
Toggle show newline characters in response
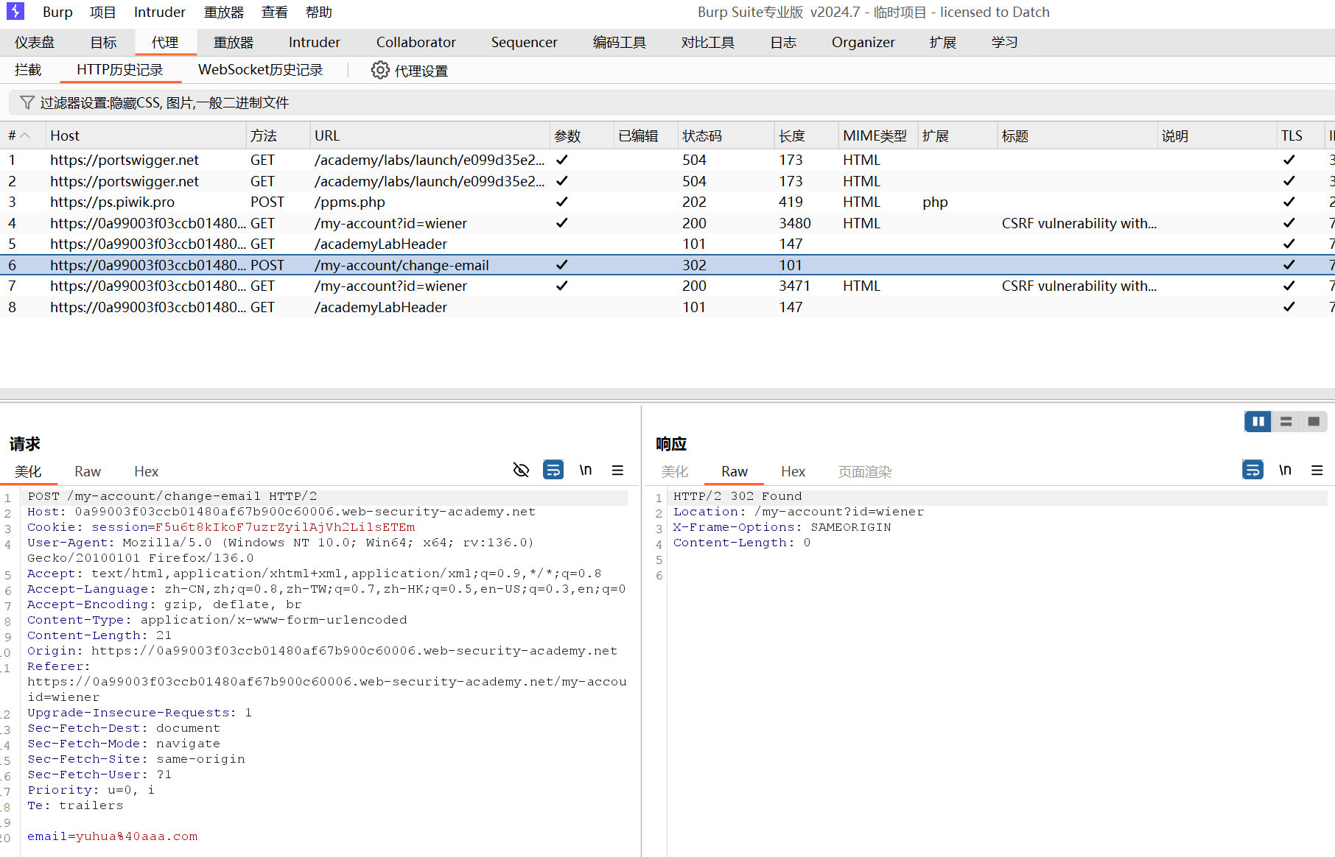(1285, 470)
